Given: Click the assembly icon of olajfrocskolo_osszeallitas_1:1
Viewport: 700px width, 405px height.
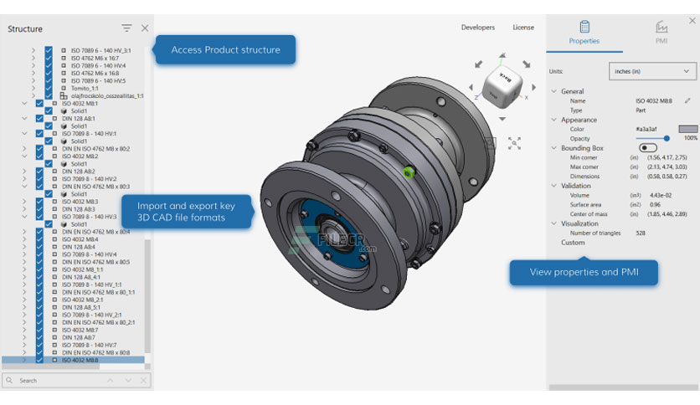Looking at the screenshot, I should point(64,96).
